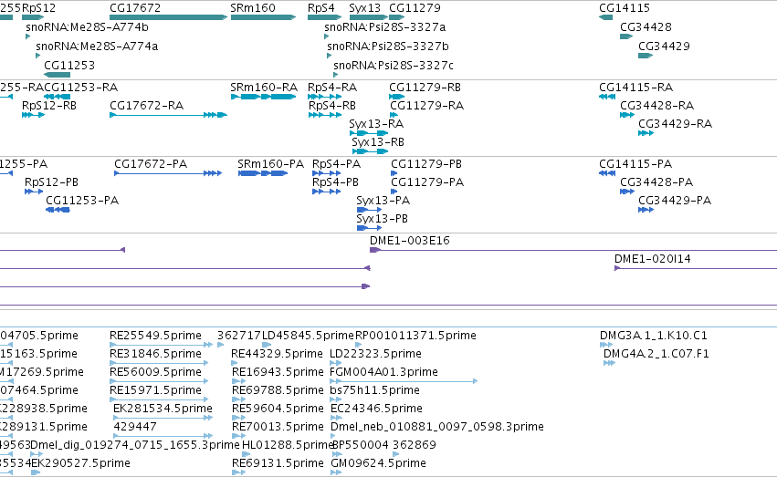The height and width of the screenshot is (477, 777).
Task: Click snoRNA:Psi28S-3327a label
Action: click(x=384, y=26)
